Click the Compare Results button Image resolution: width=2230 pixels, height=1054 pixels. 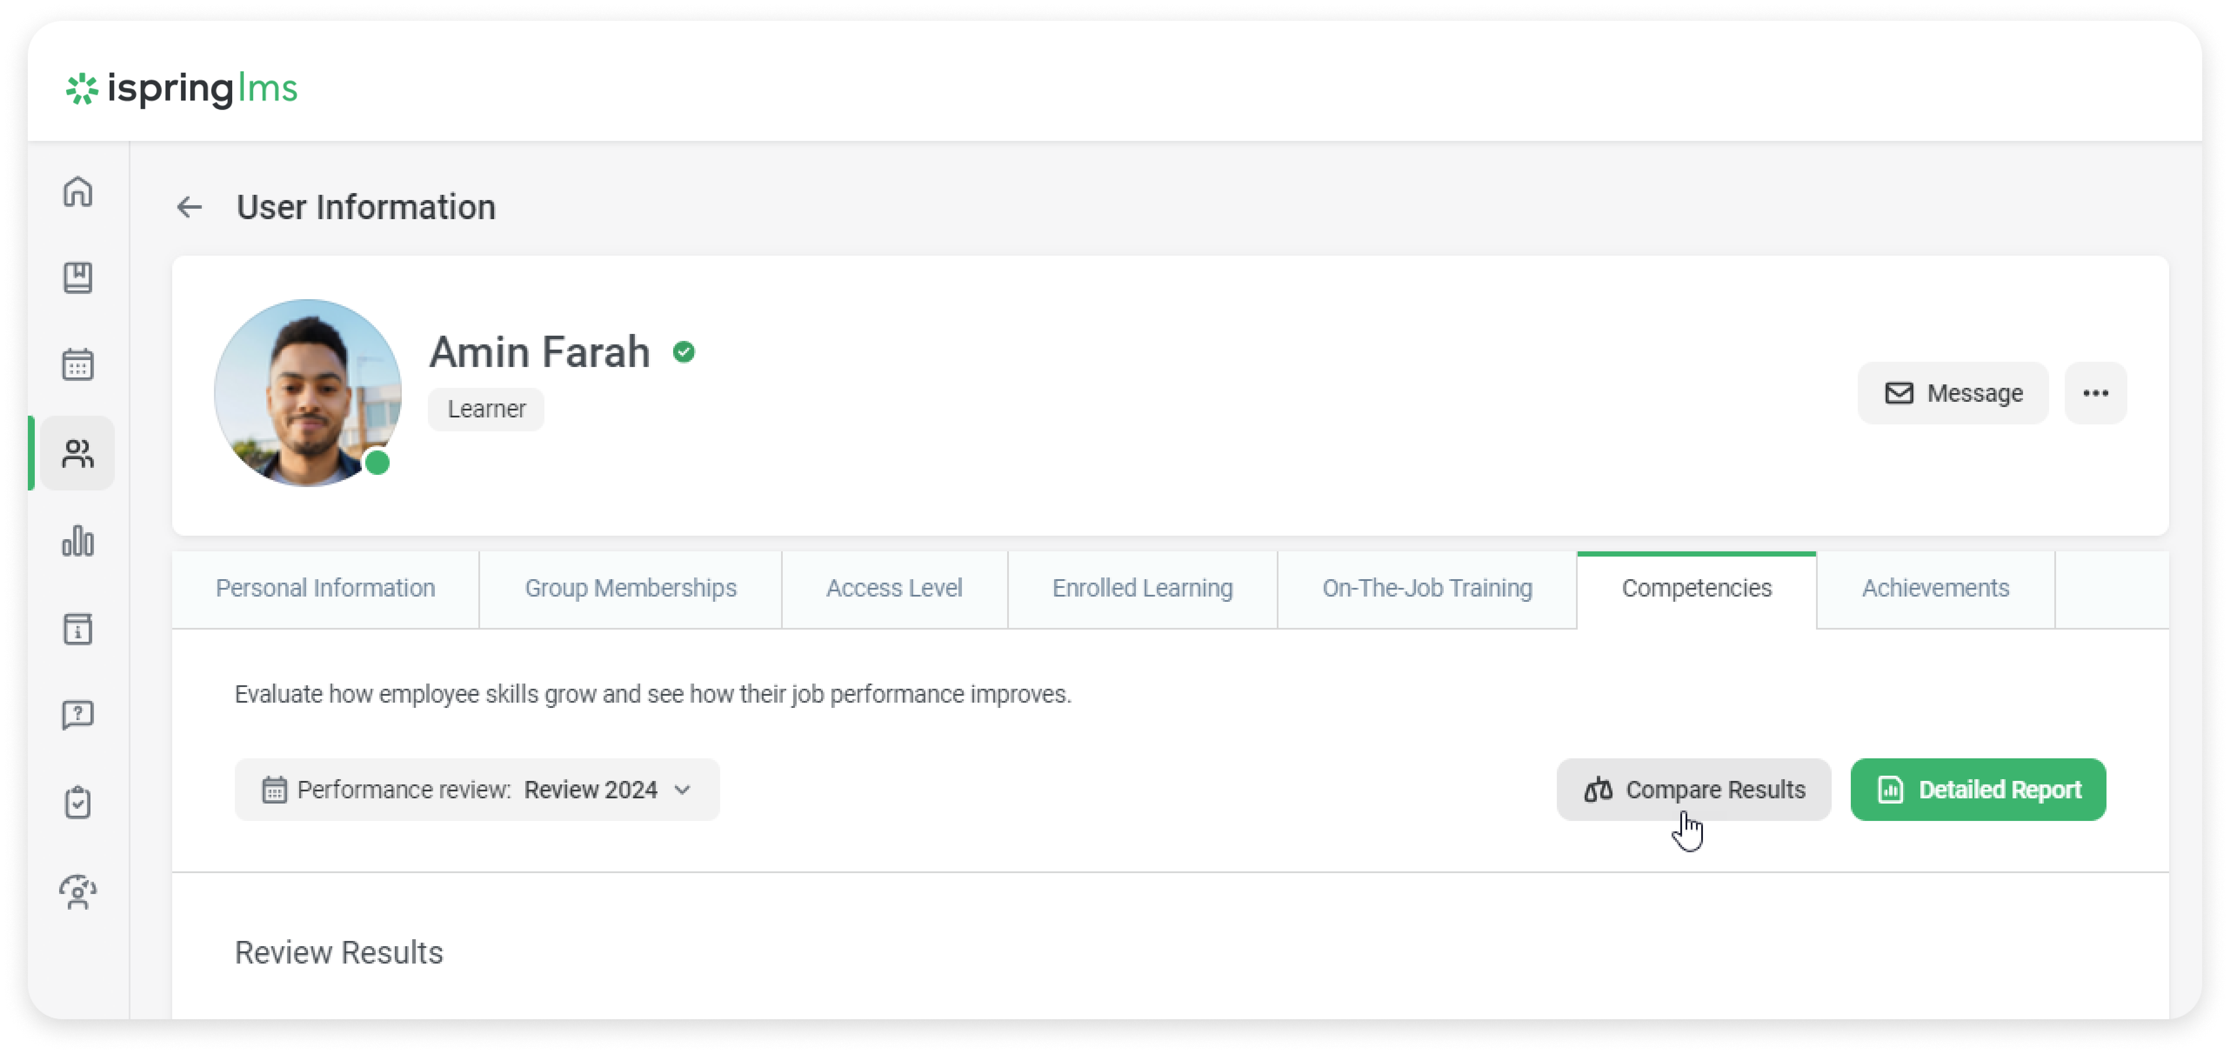coord(1693,789)
